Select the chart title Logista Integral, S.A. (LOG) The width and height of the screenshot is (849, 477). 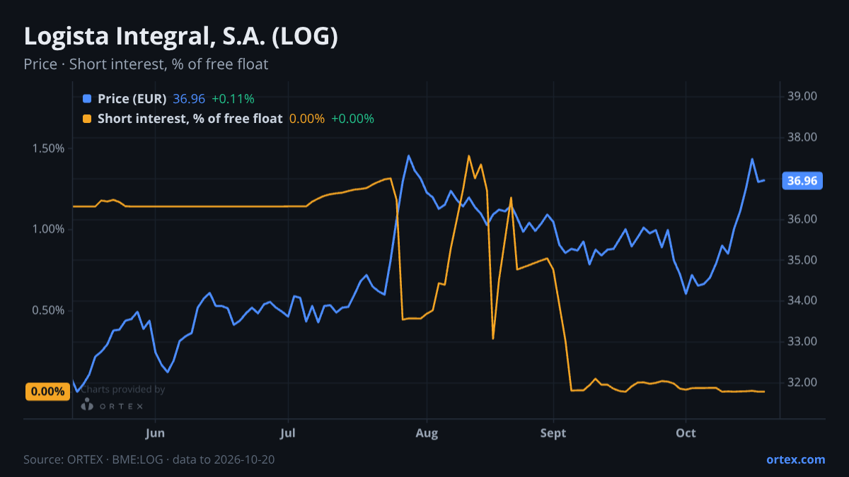point(180,37)
